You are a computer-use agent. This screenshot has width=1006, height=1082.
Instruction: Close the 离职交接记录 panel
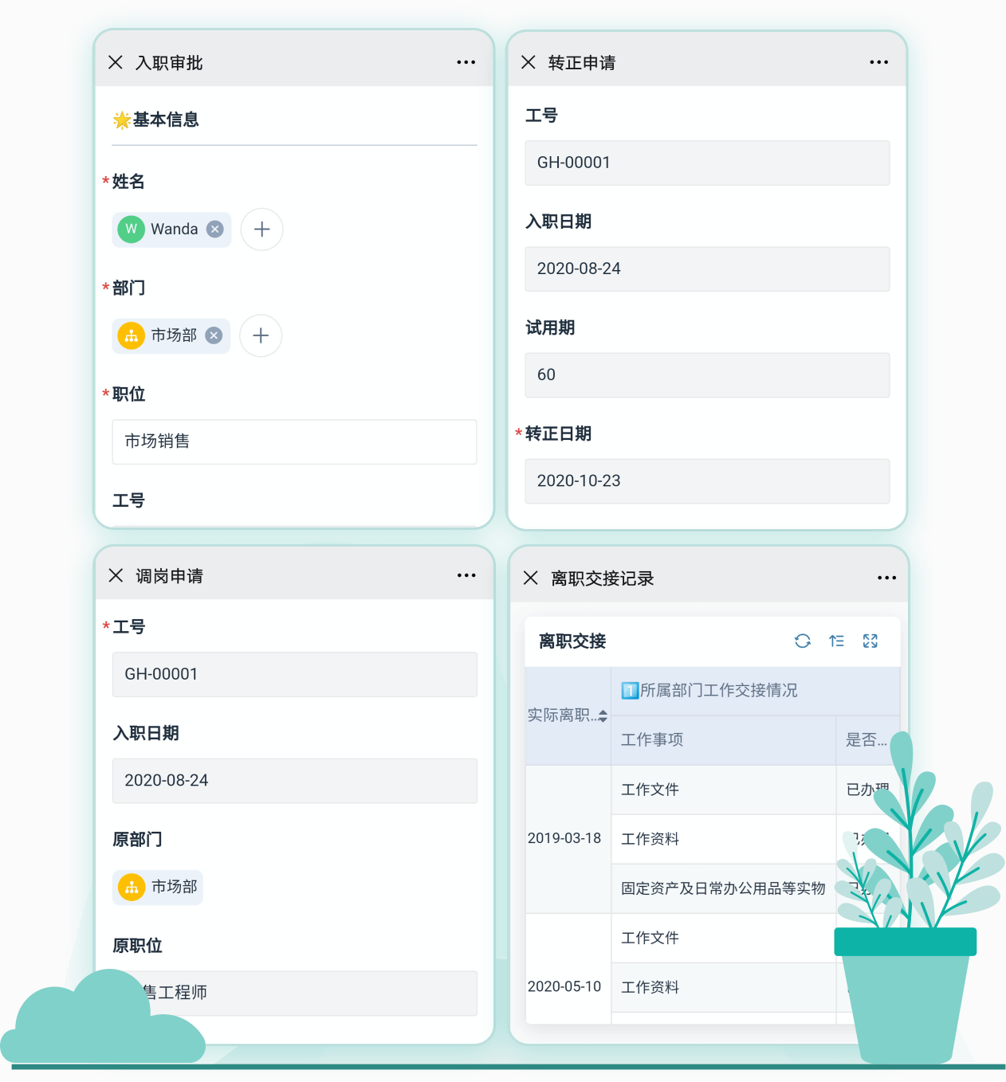click(x=531, y=578)
